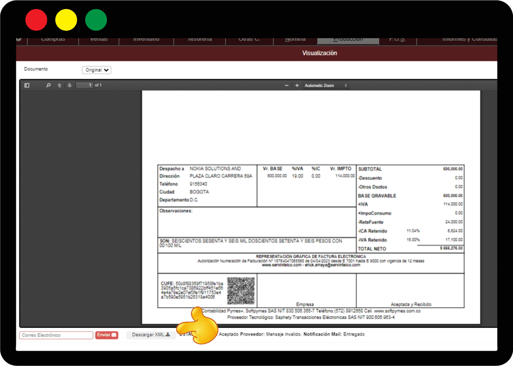Zoom in using the plus icon
The width and height of the screenshot is (513, 366).
point(297,85)
